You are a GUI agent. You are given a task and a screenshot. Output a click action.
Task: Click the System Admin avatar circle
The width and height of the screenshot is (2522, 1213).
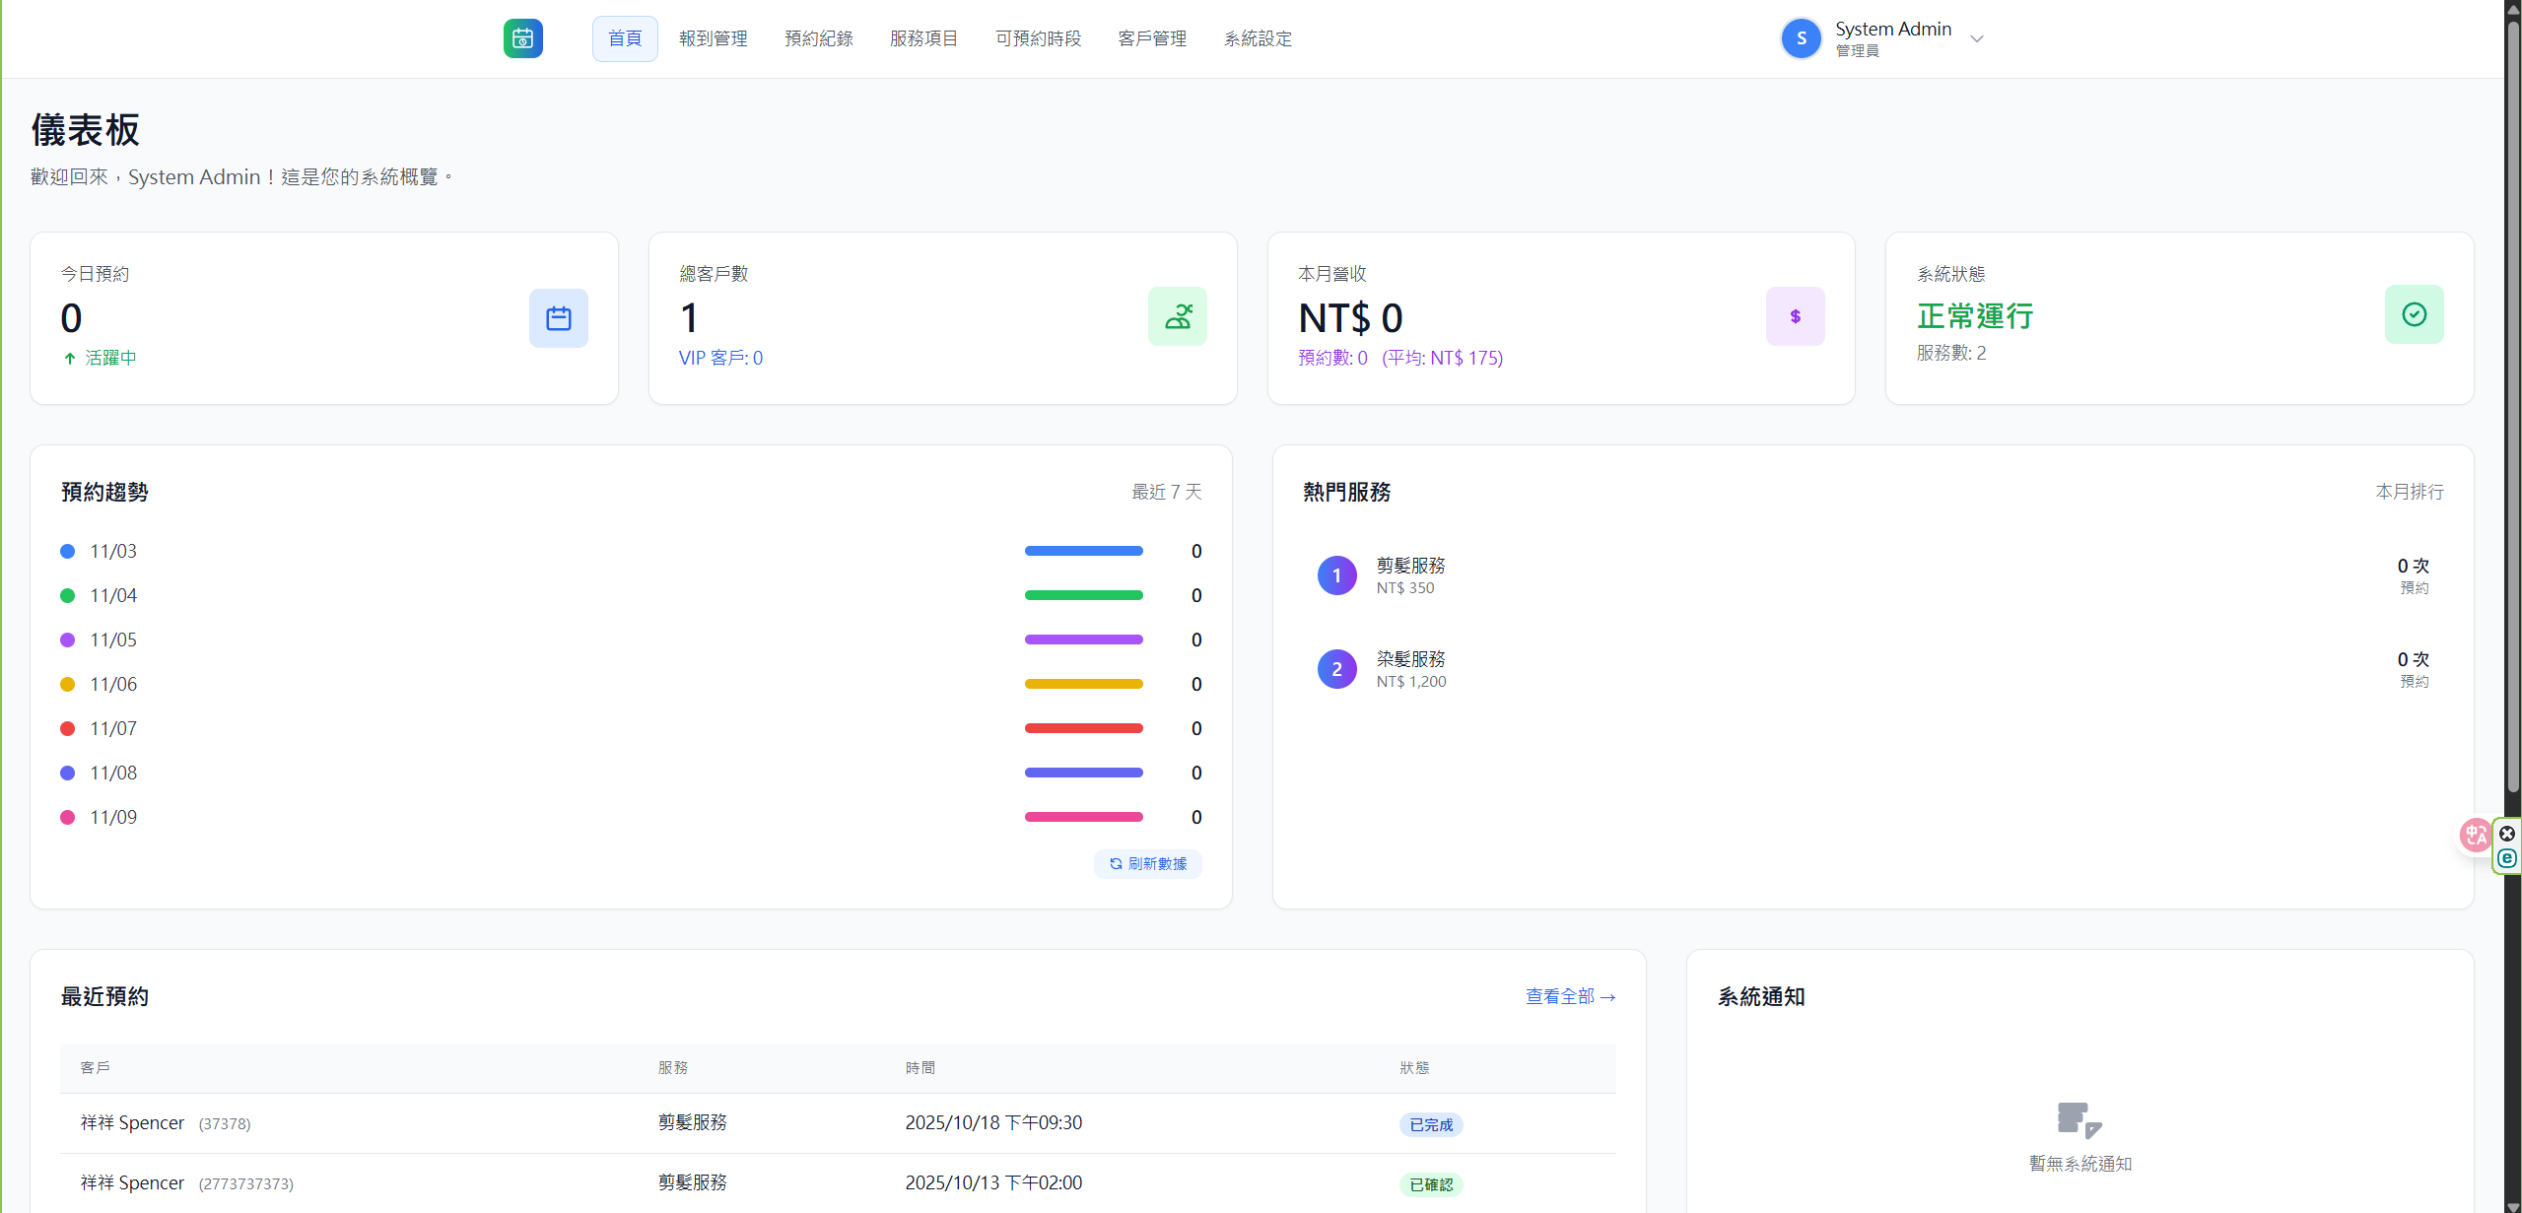point(1800,38)
